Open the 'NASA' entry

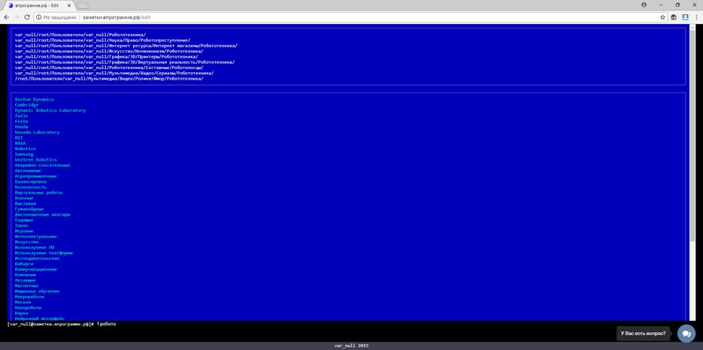(20, 143)
